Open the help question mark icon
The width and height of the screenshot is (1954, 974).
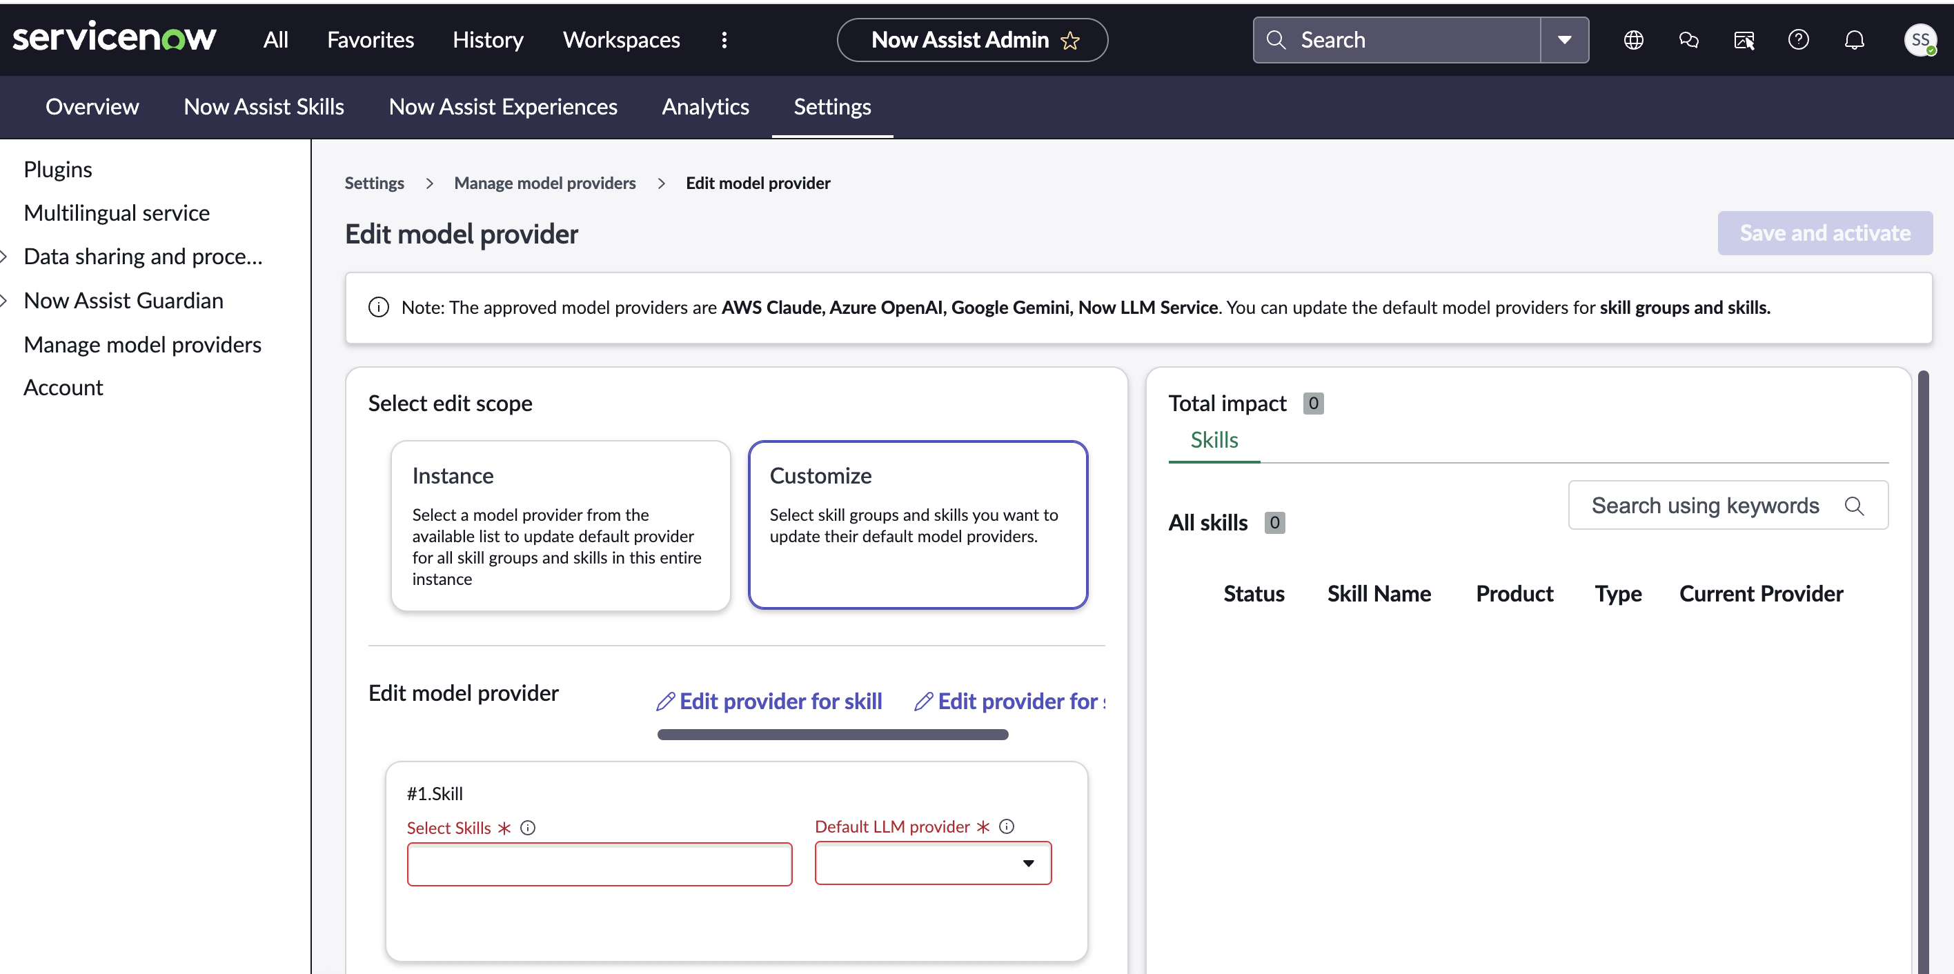(1799, 39)
